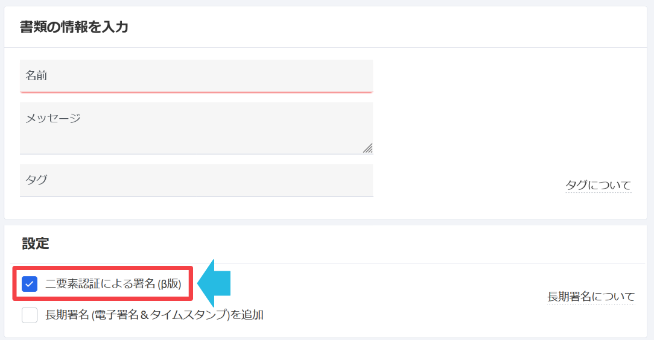Focus the メッセージ text area
This screenshot has height=340, width=654.
(x=196, y=128)
